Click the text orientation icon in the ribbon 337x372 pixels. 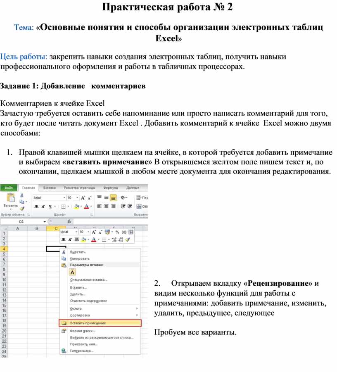(x=123, y=197)
